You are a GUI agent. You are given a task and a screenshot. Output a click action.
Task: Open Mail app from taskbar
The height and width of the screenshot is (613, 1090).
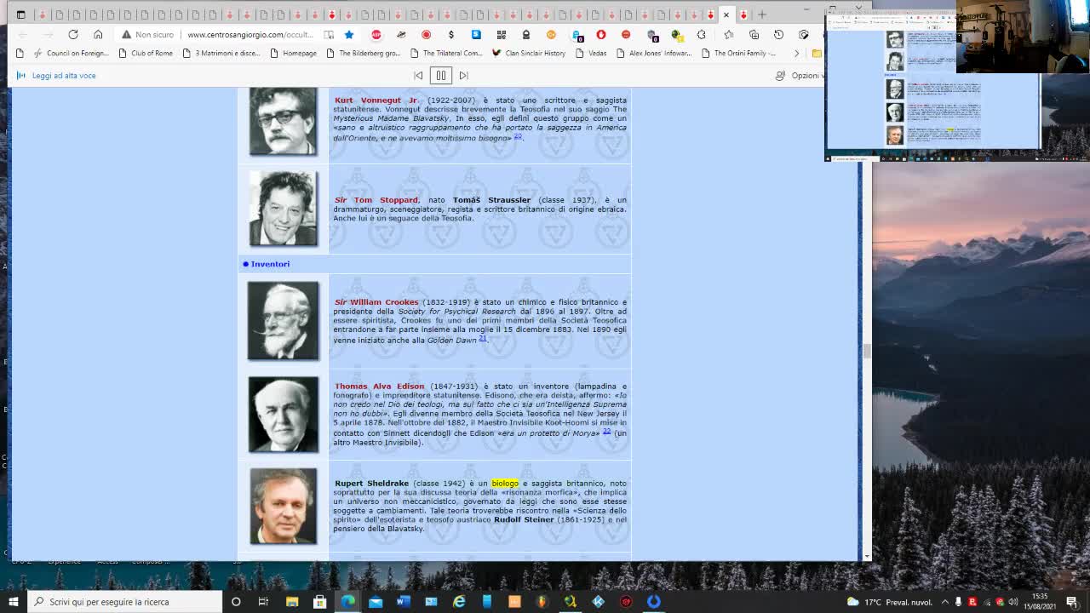pos(376,601)
